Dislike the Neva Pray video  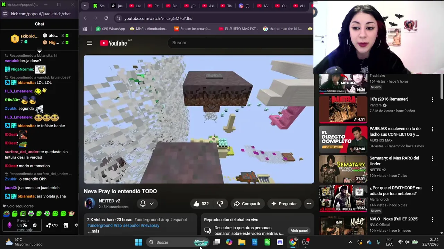pos(220,204)
